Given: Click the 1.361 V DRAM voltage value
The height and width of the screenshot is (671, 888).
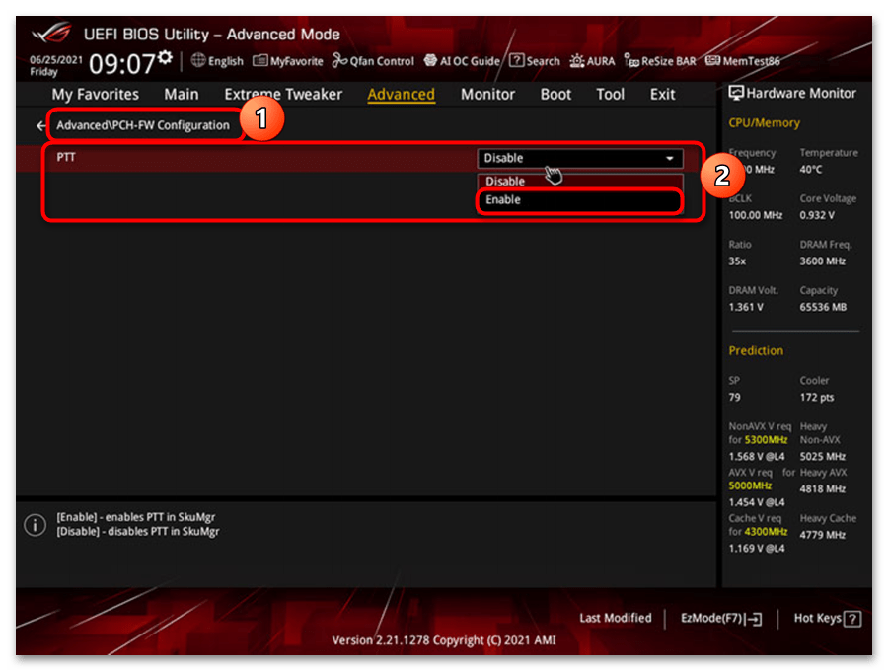Looking at the screenshot, I should point(746,307).
